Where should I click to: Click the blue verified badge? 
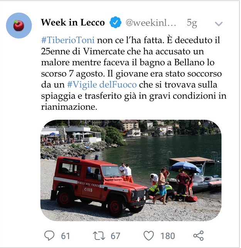point(115,22)
